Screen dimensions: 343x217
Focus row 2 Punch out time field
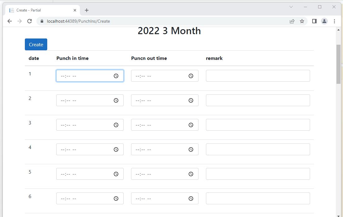[x=165, y=100]
